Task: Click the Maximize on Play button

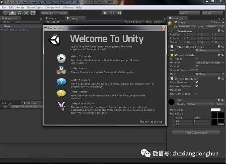Action: (x=135, y=22)
